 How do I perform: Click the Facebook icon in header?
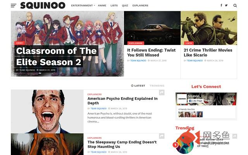pos(221,5)
